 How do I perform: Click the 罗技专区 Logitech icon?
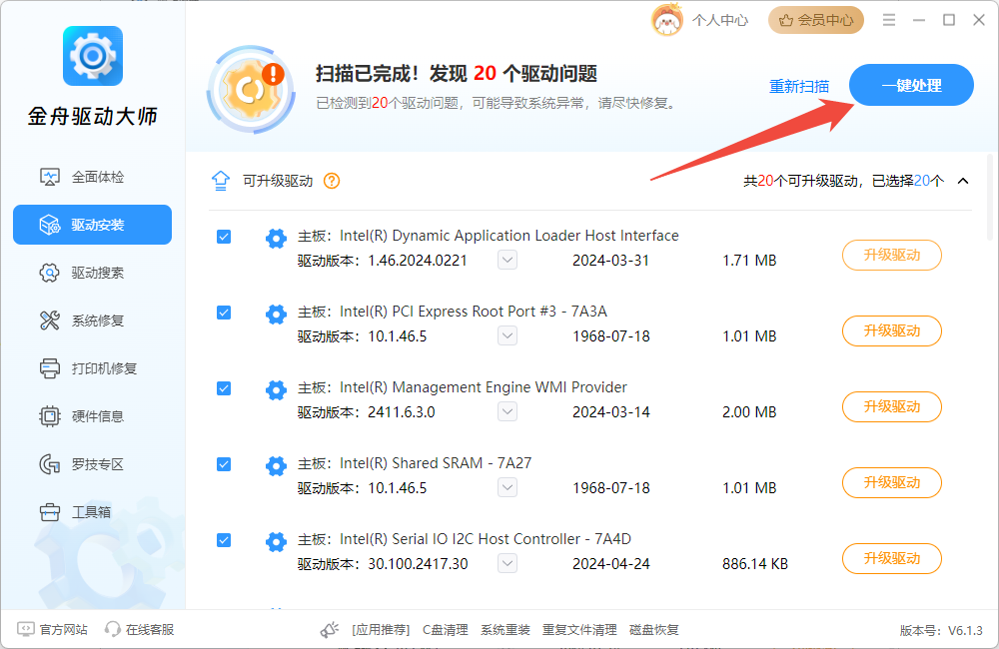coord(49,464)
